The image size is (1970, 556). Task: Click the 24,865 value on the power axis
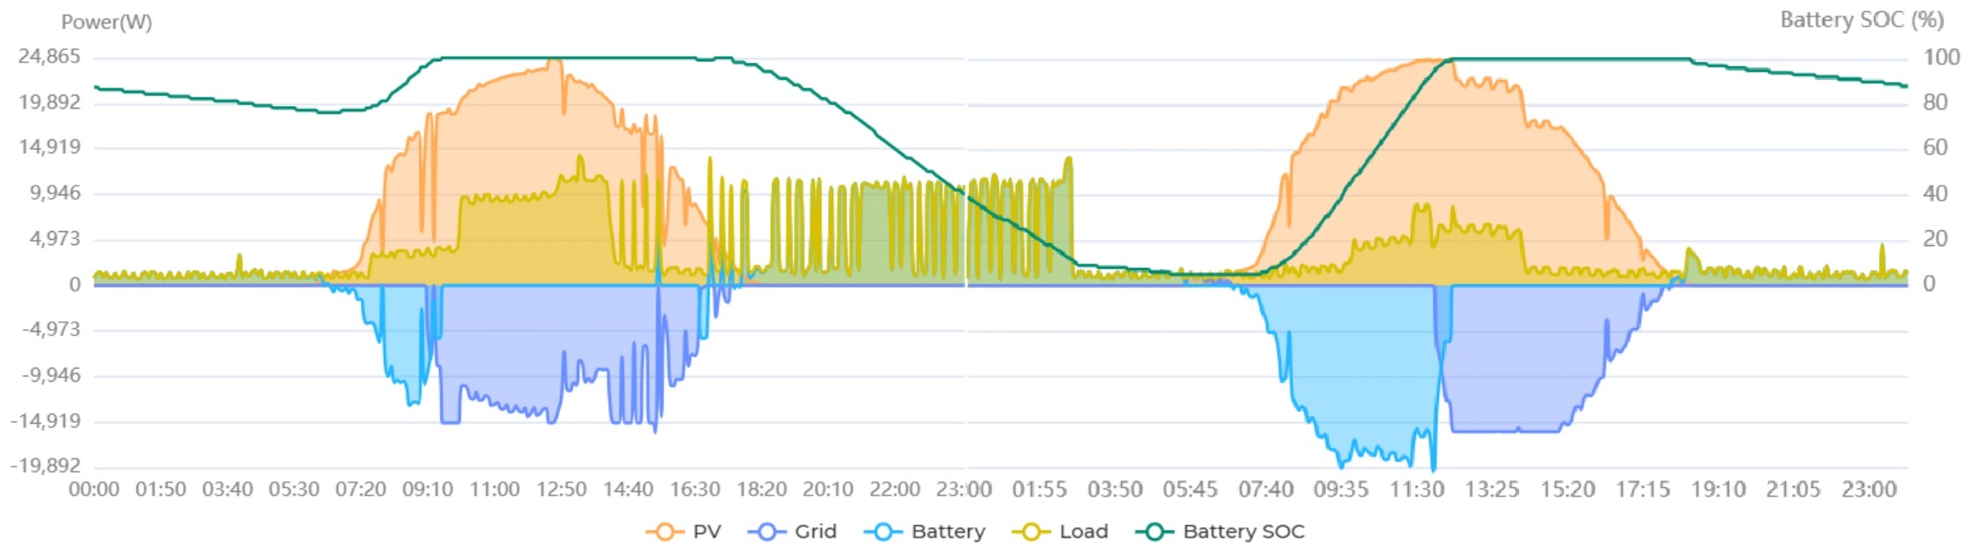pyautogui.click(x=49, y=57)
